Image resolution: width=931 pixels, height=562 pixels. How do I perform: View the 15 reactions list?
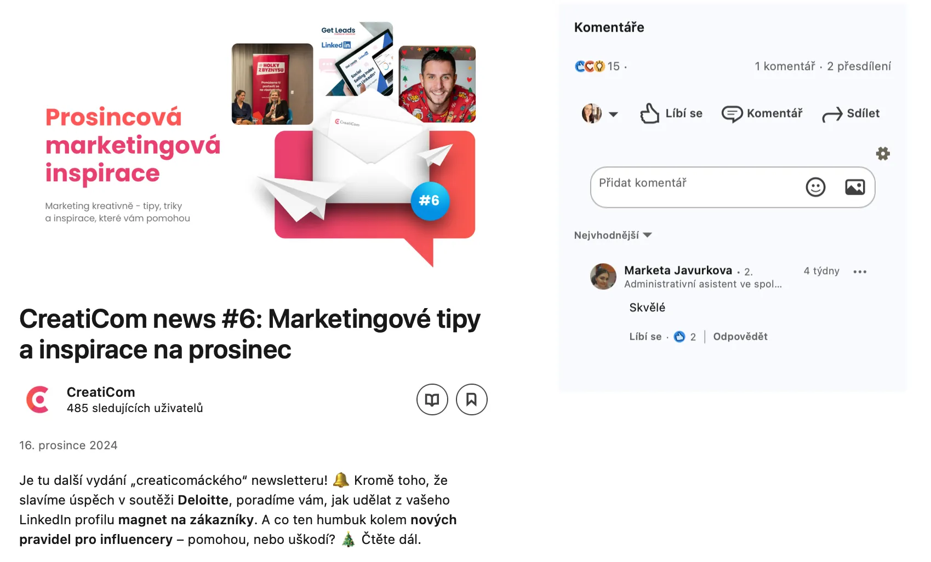597,66
